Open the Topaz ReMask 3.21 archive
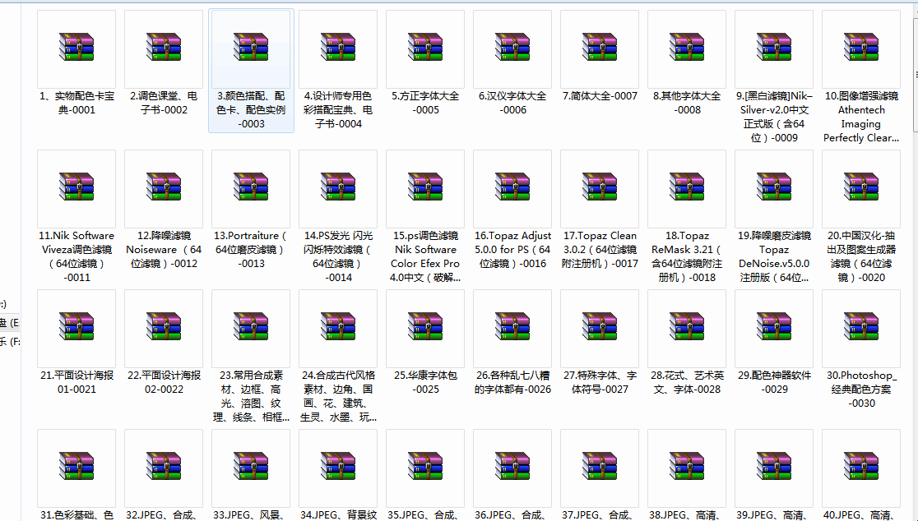 (x=686, y=188)
